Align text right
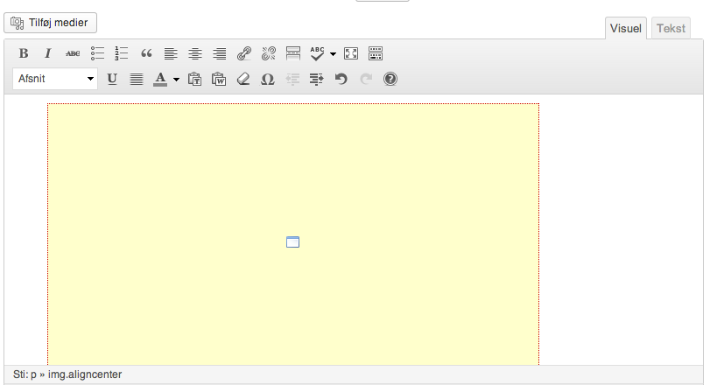The image size is (717, 385). [220, 53]
